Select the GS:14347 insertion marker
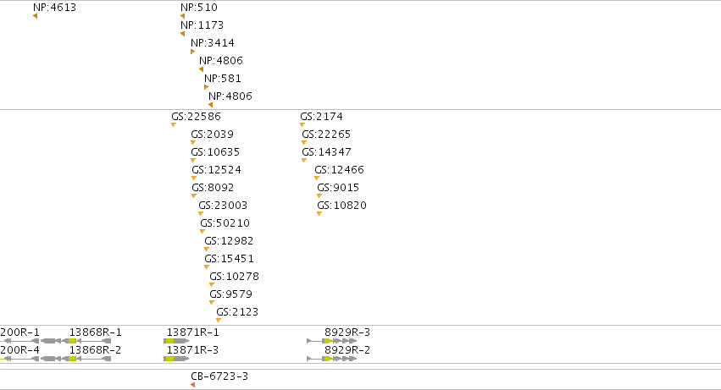Screen dimensions: 721x390 pyautogui.click(x=304, y=161)
